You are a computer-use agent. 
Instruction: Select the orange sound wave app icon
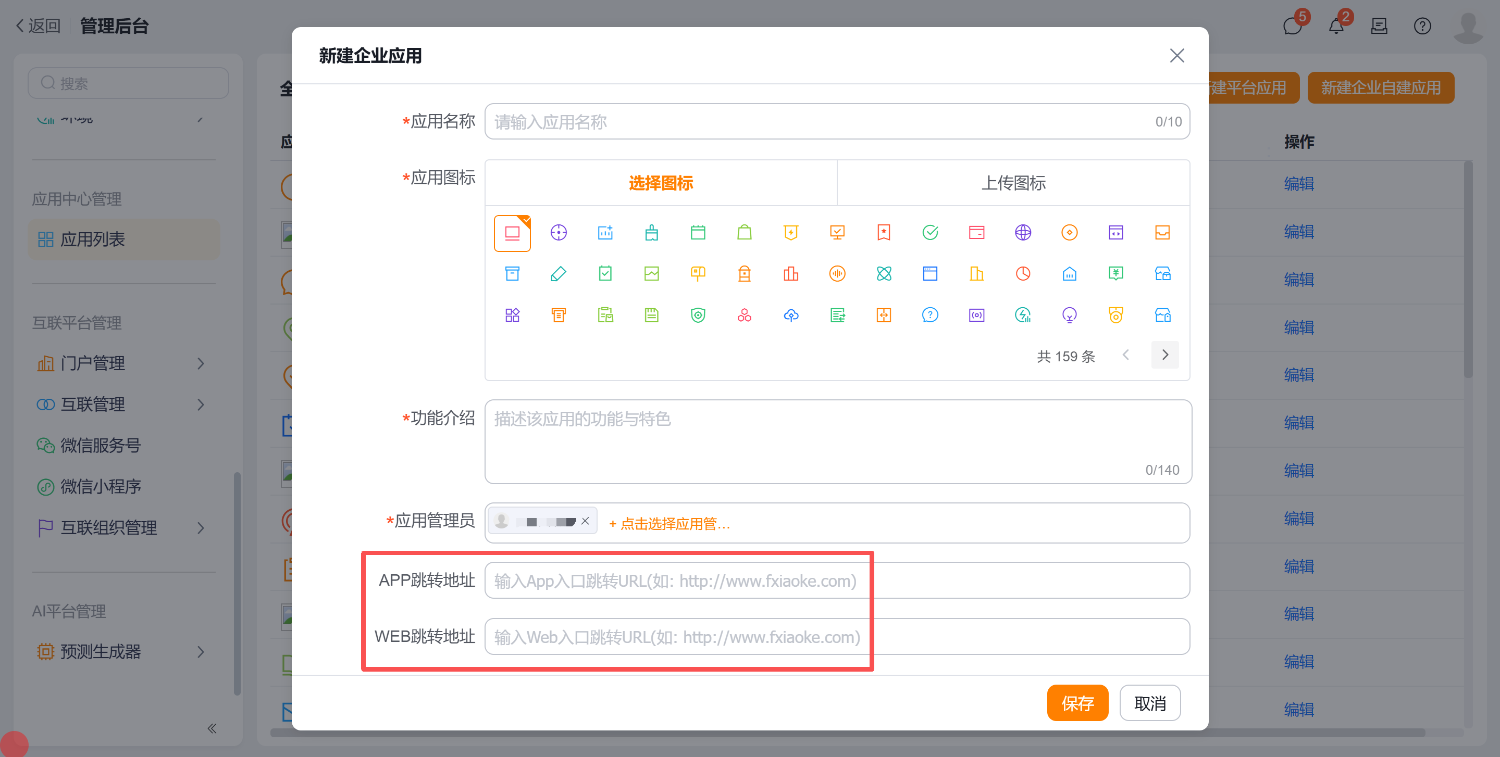pos(837,273)
